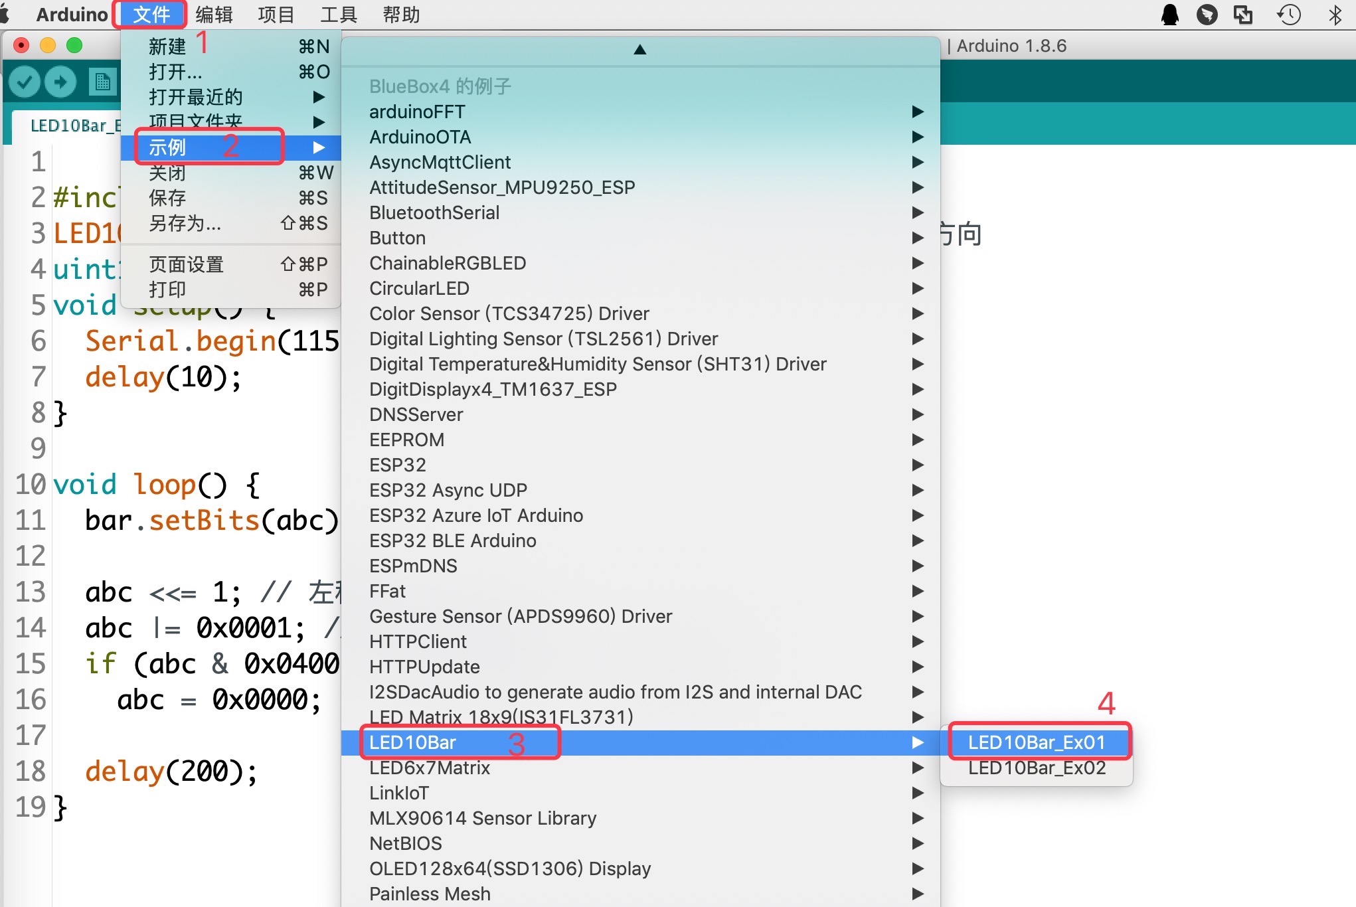Image resolution: width=1356 pixels, height=907 pixels.
Task: Open the Bluetooth menu bar icon
Action: (1335, 15)
